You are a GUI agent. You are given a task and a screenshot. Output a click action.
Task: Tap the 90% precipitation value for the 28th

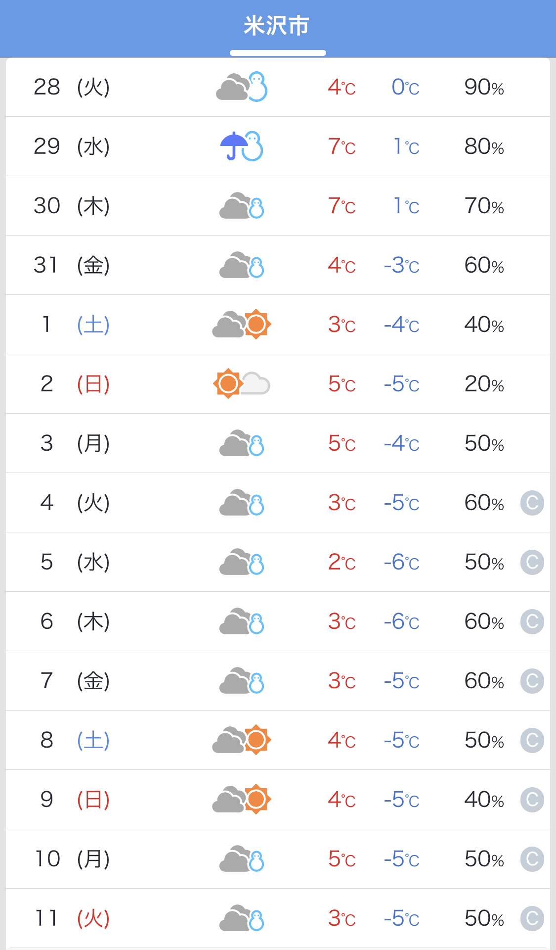point(484,87)
